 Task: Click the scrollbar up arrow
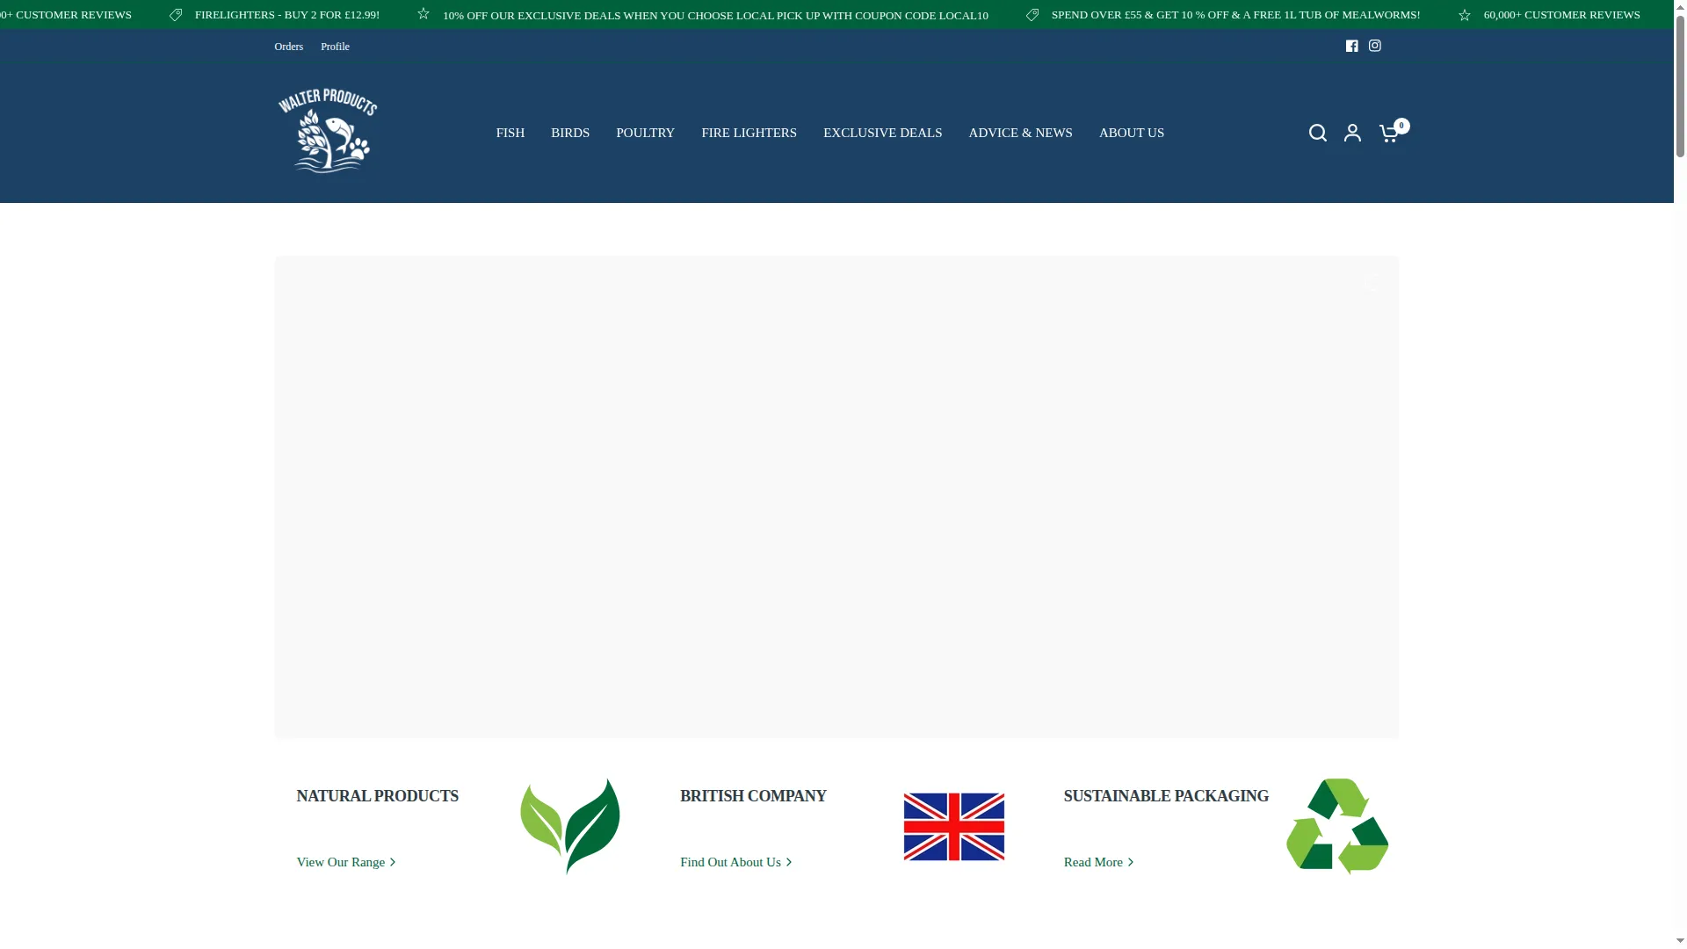[x=1680, y=5]
